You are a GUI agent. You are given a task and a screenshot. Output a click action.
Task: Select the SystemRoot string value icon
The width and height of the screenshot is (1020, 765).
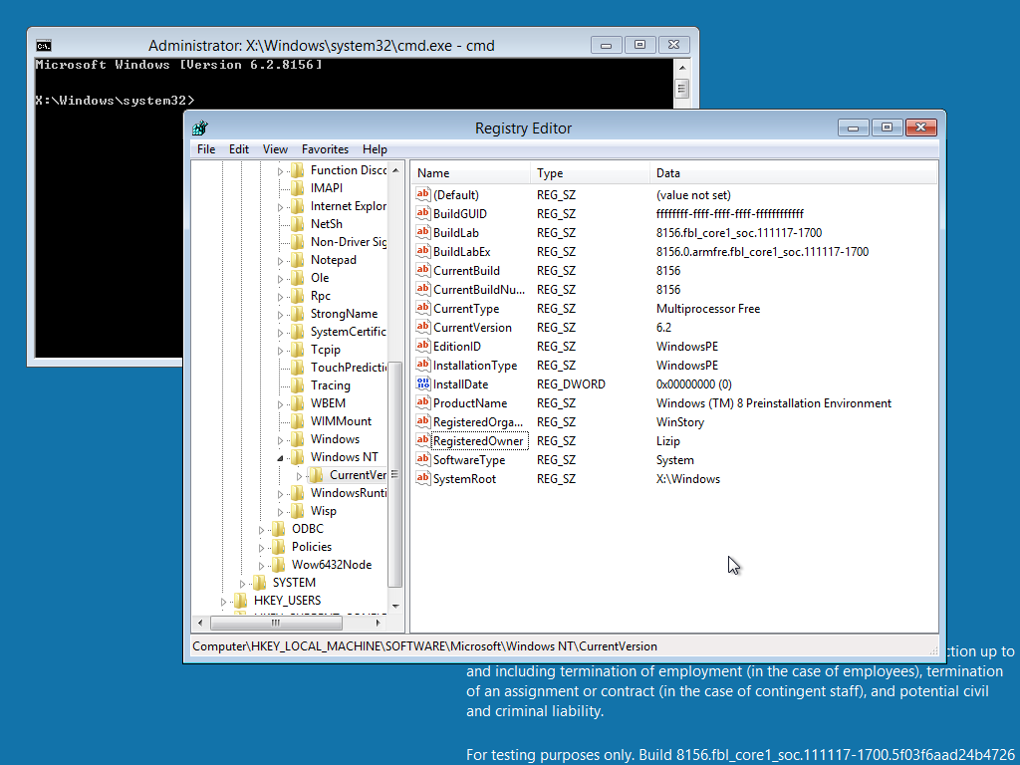(x=422, y=479)
